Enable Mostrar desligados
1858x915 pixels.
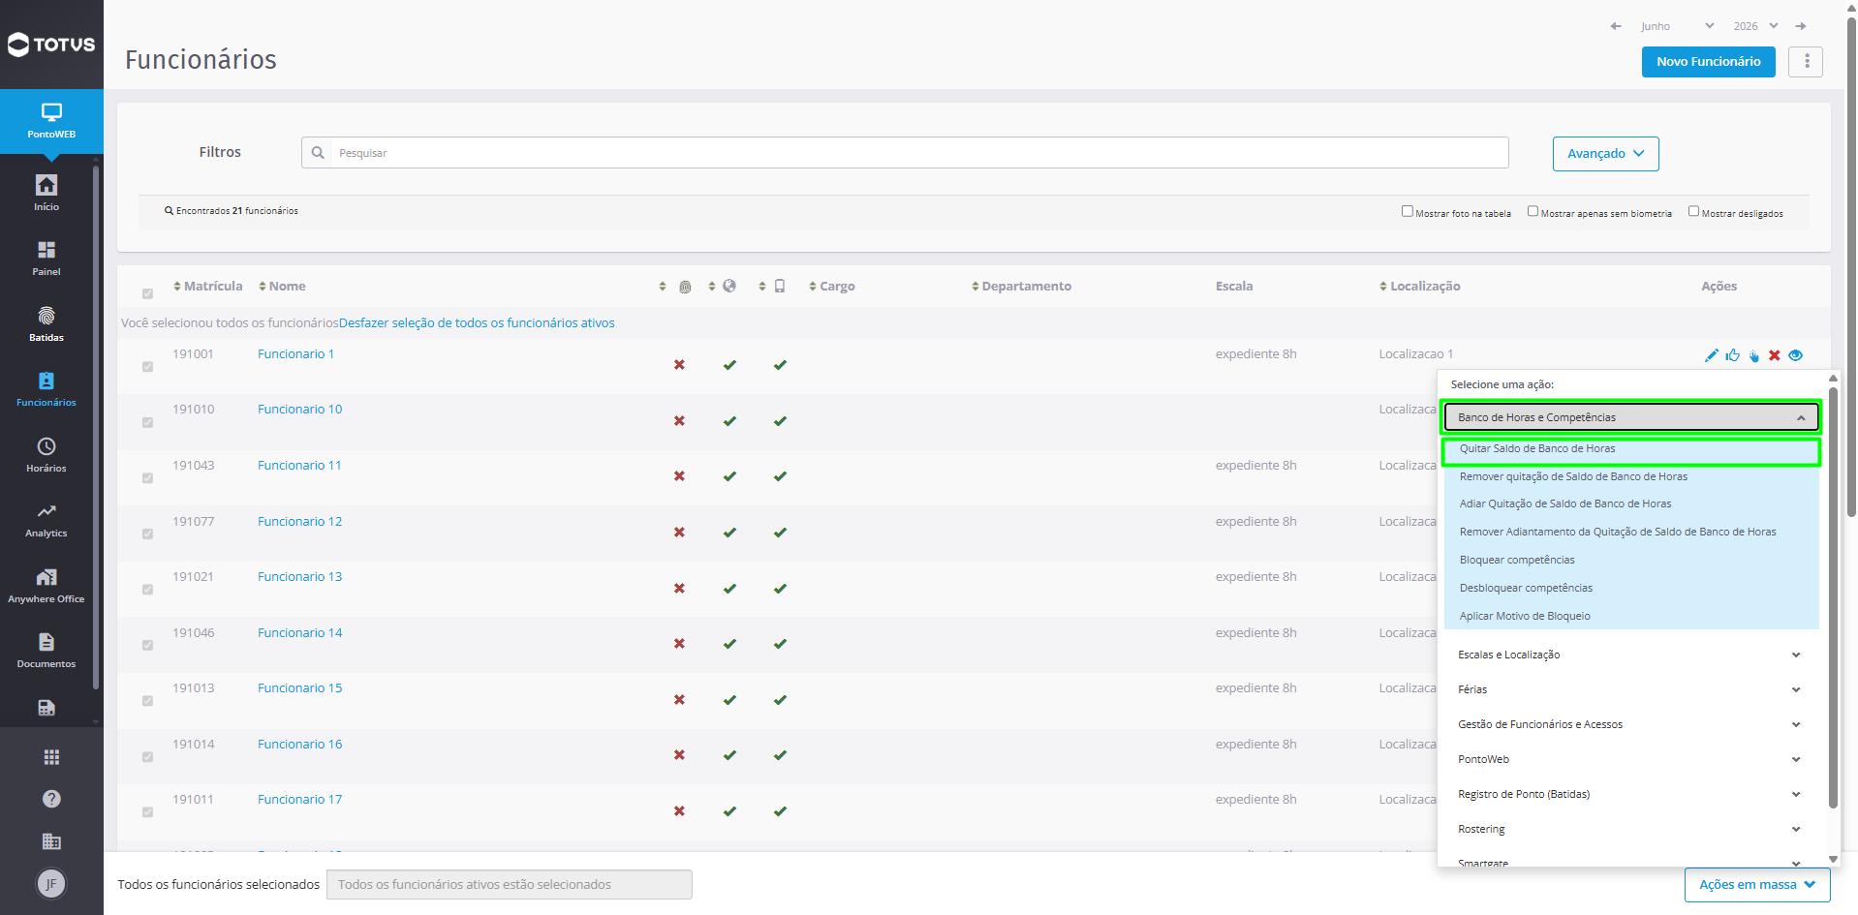click(1693, 211)
